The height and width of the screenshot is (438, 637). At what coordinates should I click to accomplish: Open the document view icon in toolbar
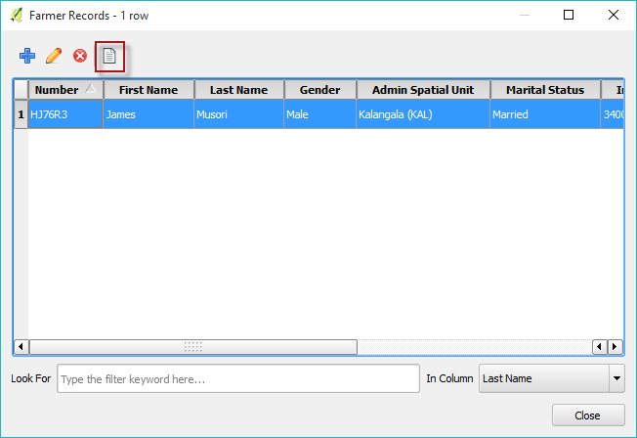[x=109, y=56]
